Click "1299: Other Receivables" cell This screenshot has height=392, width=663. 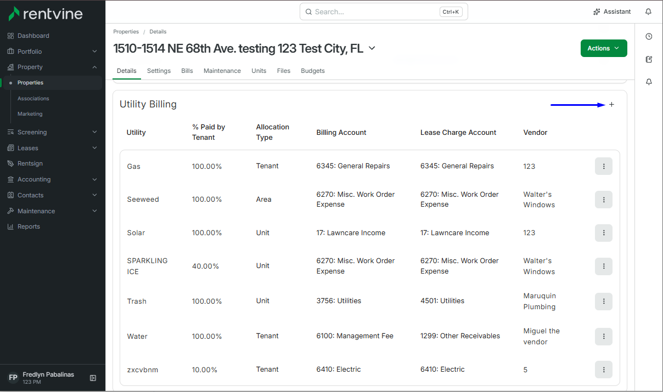point(460,336)
